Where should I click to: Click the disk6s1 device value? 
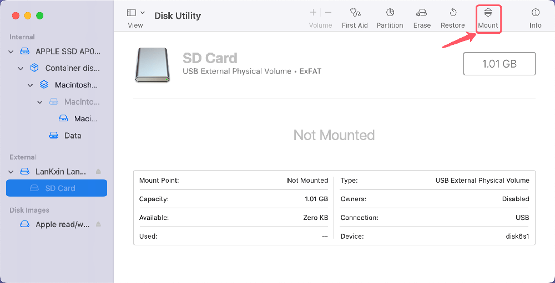click(x=517, y=236)
